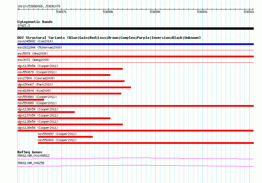Screen dimensions: 262x183
Task: Click the short red bar under nsv550880
Action: 31,100
